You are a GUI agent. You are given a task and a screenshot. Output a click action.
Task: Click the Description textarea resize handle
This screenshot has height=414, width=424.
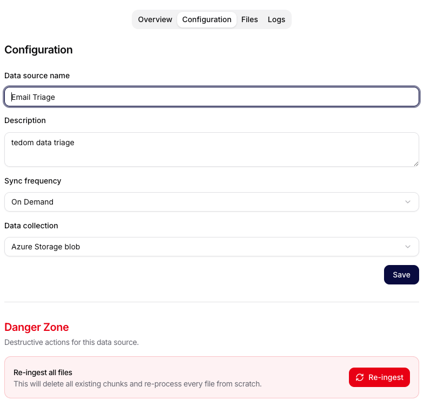click(x=415, y=163)
